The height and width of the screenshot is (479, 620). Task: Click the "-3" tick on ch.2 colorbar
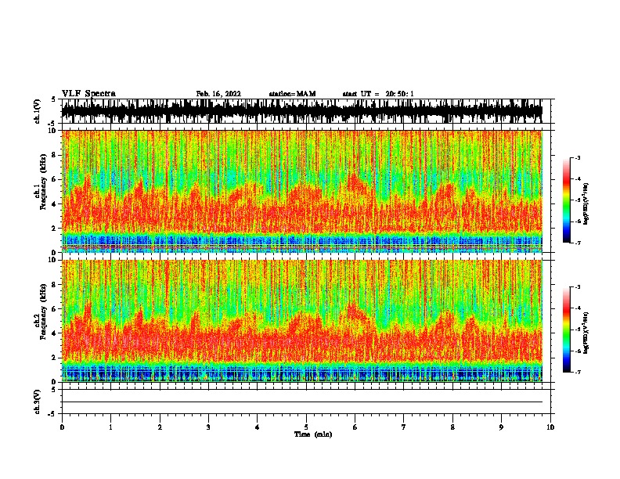coord(577,287)
